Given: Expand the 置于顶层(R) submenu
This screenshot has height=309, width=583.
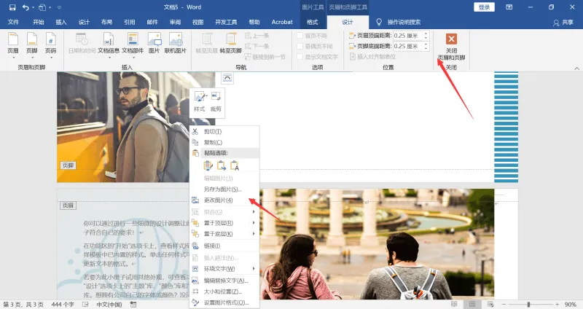Looking at the screenshot, I should click(254, 223).
